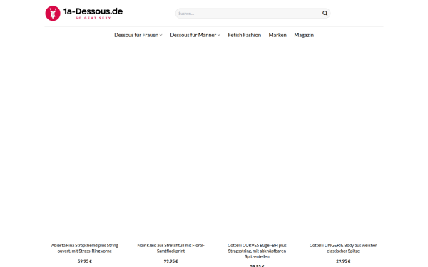The width and height of the screenshot is (428, 267).
Task: Open Noir Kleid aus Stretchtüll product link
Action: (x=171, y=248)
